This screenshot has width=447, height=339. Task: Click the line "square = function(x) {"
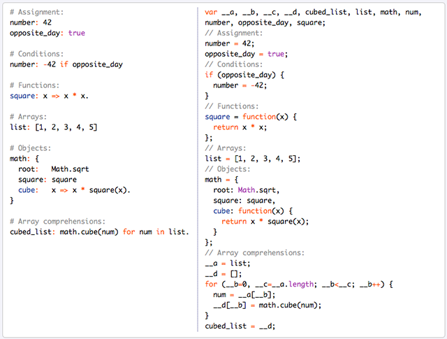[251, 117]
